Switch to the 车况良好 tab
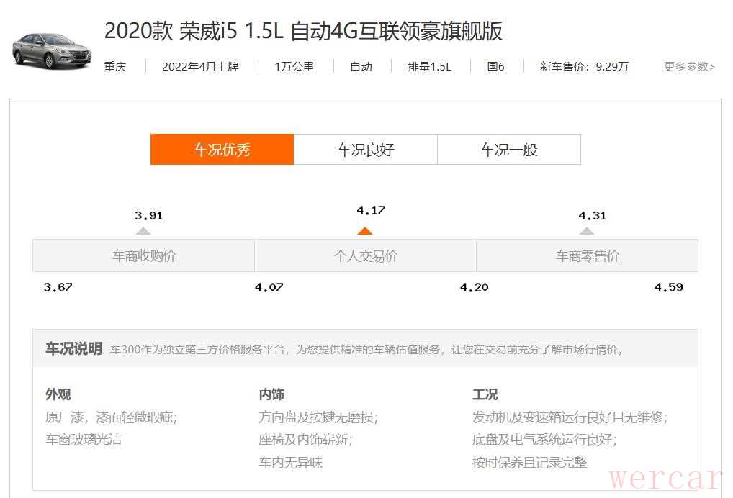Viewport: 733px width, 498px height. tap(366, 150)
